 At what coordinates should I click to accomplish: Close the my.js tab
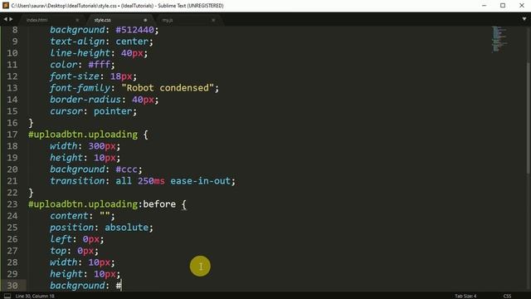tap(213, 20)
